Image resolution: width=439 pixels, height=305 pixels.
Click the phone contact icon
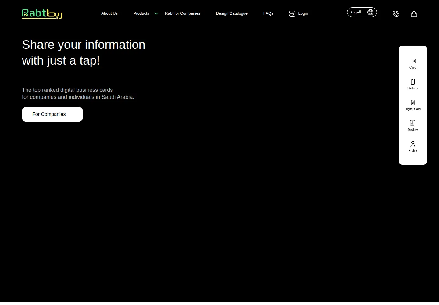(396, 14)
